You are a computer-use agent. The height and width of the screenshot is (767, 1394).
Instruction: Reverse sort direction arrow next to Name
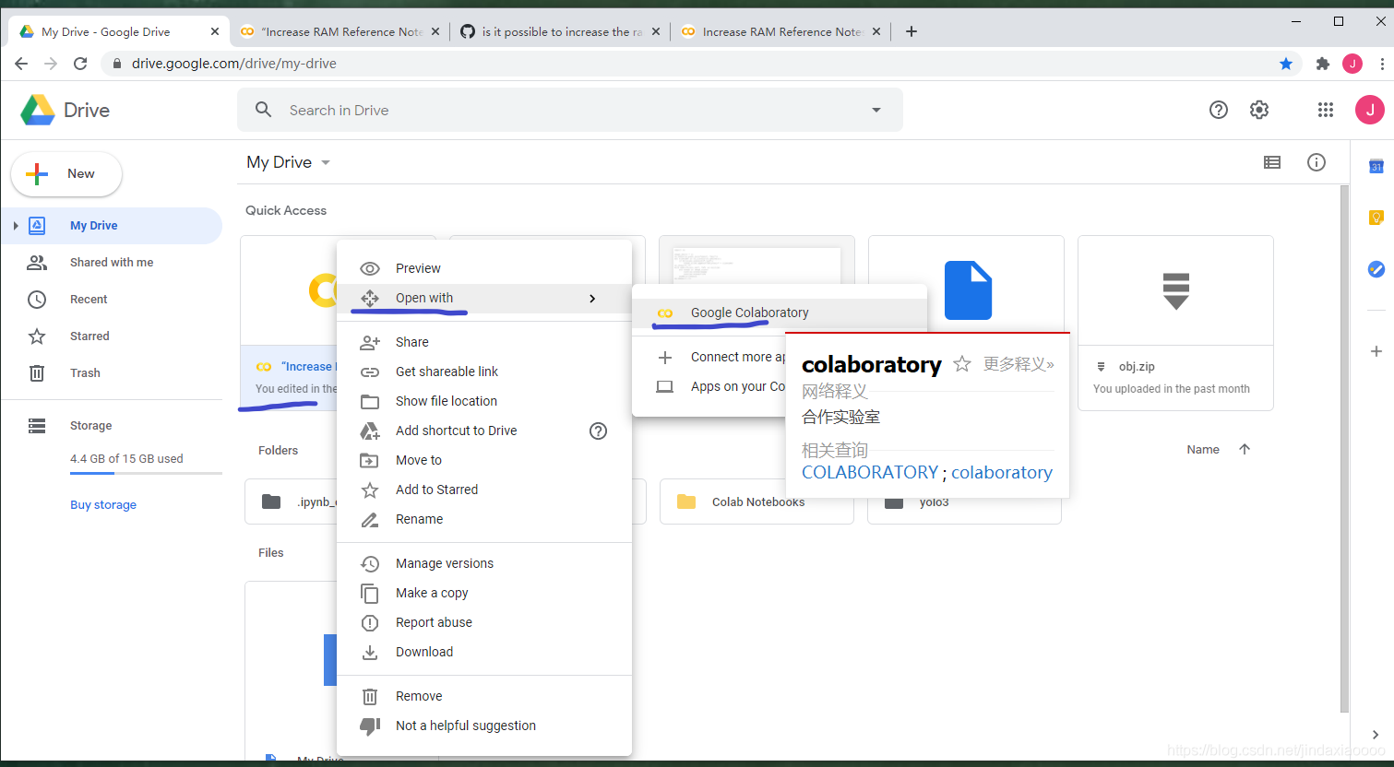point(1245,449)
